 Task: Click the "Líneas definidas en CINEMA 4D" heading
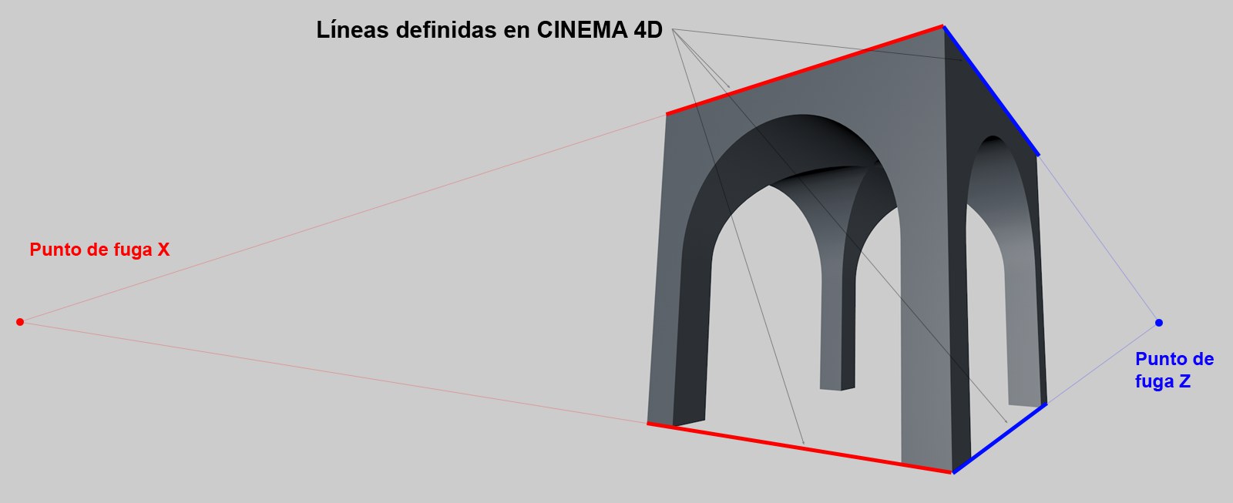point(489,30)
